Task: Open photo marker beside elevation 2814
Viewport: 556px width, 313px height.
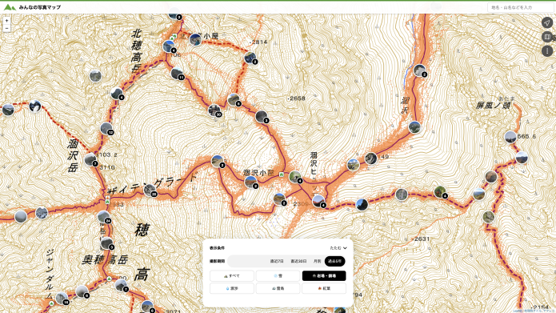Action: 250,58
